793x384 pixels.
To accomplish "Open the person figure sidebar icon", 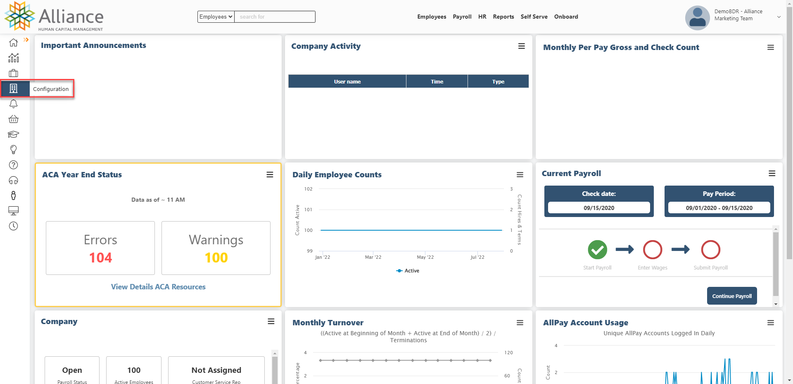I will (x=14, y=196).
